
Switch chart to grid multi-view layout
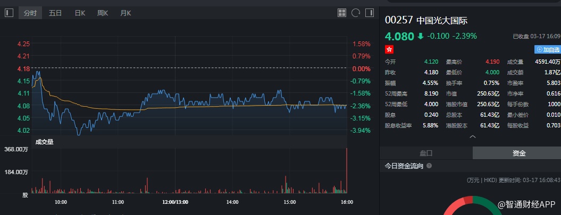[342, 12]
